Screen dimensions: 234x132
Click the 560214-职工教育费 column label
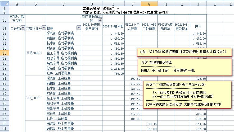pyautogui.click(x=150, y=26)
